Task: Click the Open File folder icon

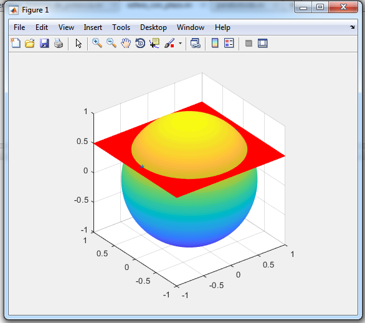Action: [x=30, y=44]
